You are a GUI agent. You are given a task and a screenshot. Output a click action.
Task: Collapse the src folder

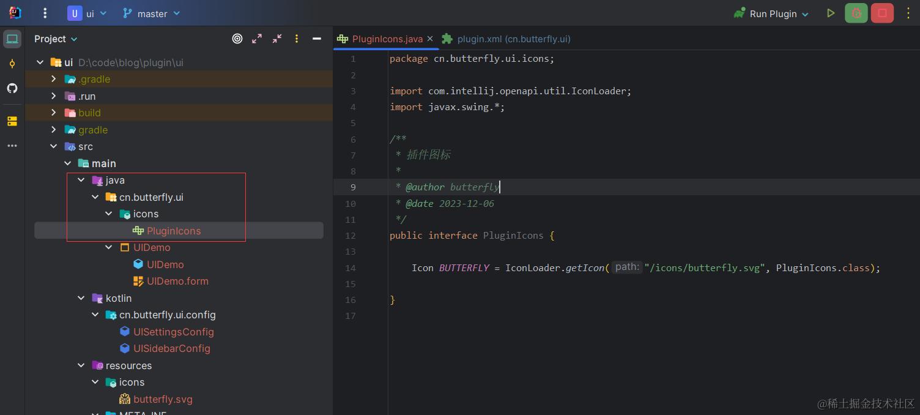coord(54,146)
